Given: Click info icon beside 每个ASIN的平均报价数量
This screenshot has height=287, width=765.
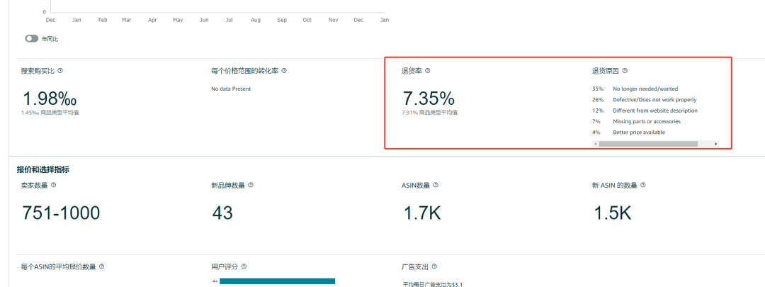Looking at the screenshot, I should pos(102,266).
